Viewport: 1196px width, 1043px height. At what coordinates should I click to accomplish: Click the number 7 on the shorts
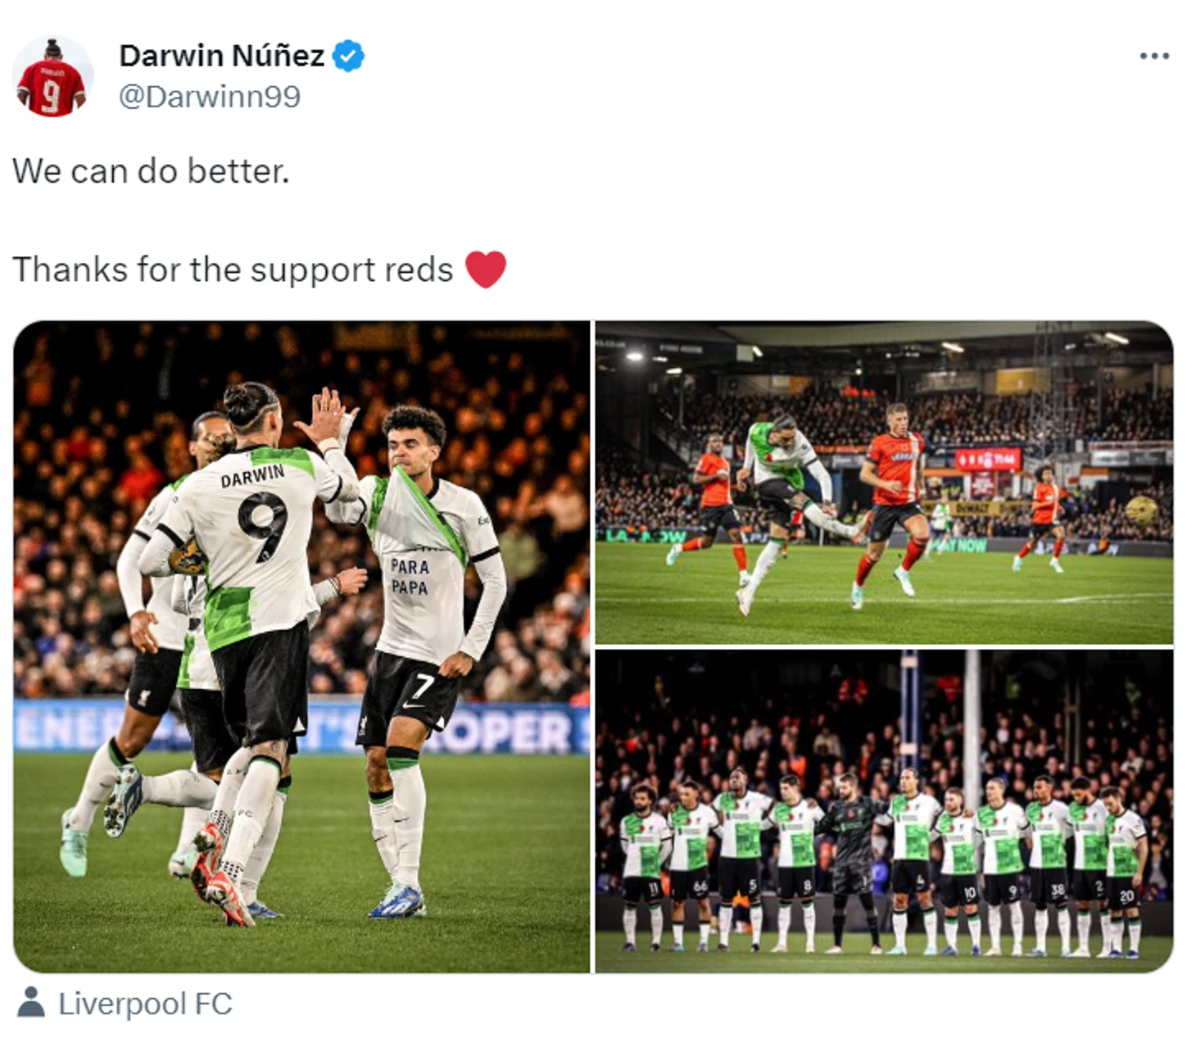tap(424, 685)
